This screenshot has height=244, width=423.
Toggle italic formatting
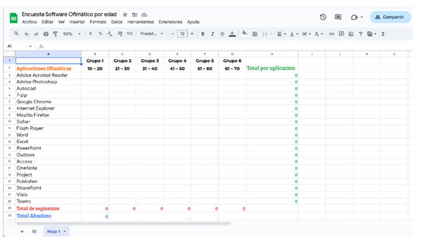point(212,34)
